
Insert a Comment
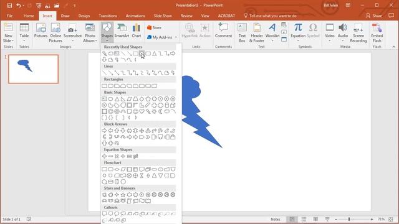(x=223, y=30)
